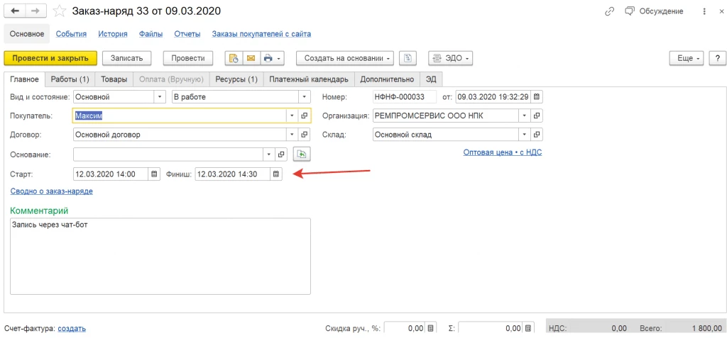Viewport: 727px width, 338px height.
Task: Expand the Организация dropdown arrow
Action: 525,116
